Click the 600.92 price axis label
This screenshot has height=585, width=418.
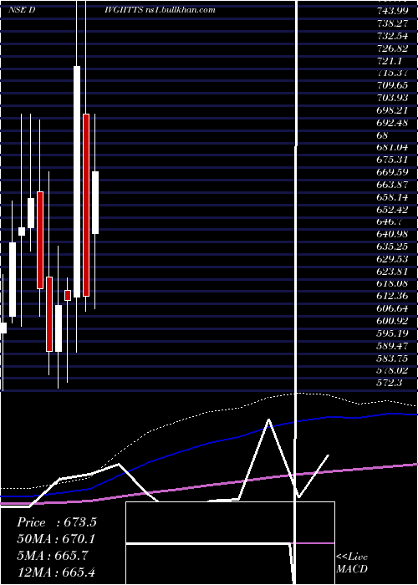392,321
